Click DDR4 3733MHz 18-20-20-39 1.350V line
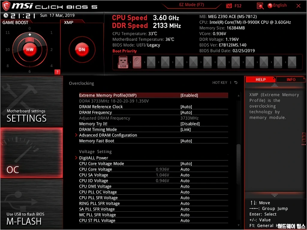The width and height of the screenshot is (307, 230). click(x=114, y=101)
